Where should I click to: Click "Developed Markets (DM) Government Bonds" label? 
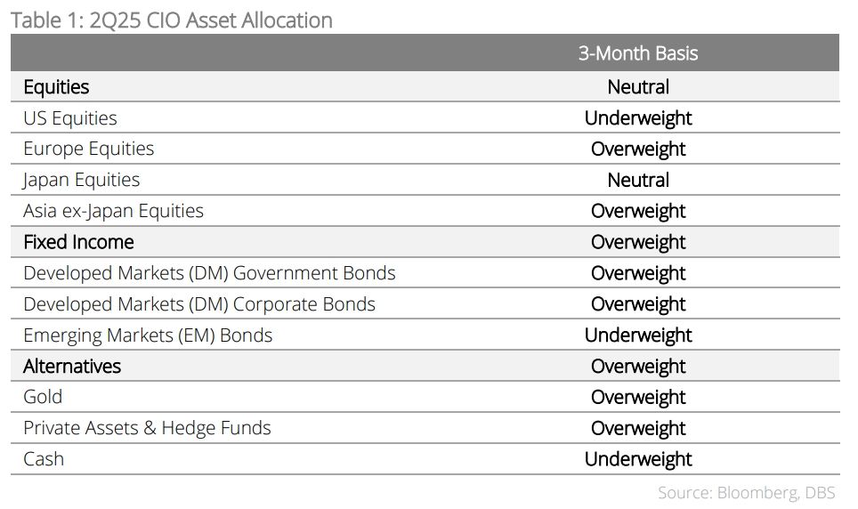tap(209, 273)
